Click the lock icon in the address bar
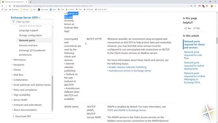 [14, 6]
